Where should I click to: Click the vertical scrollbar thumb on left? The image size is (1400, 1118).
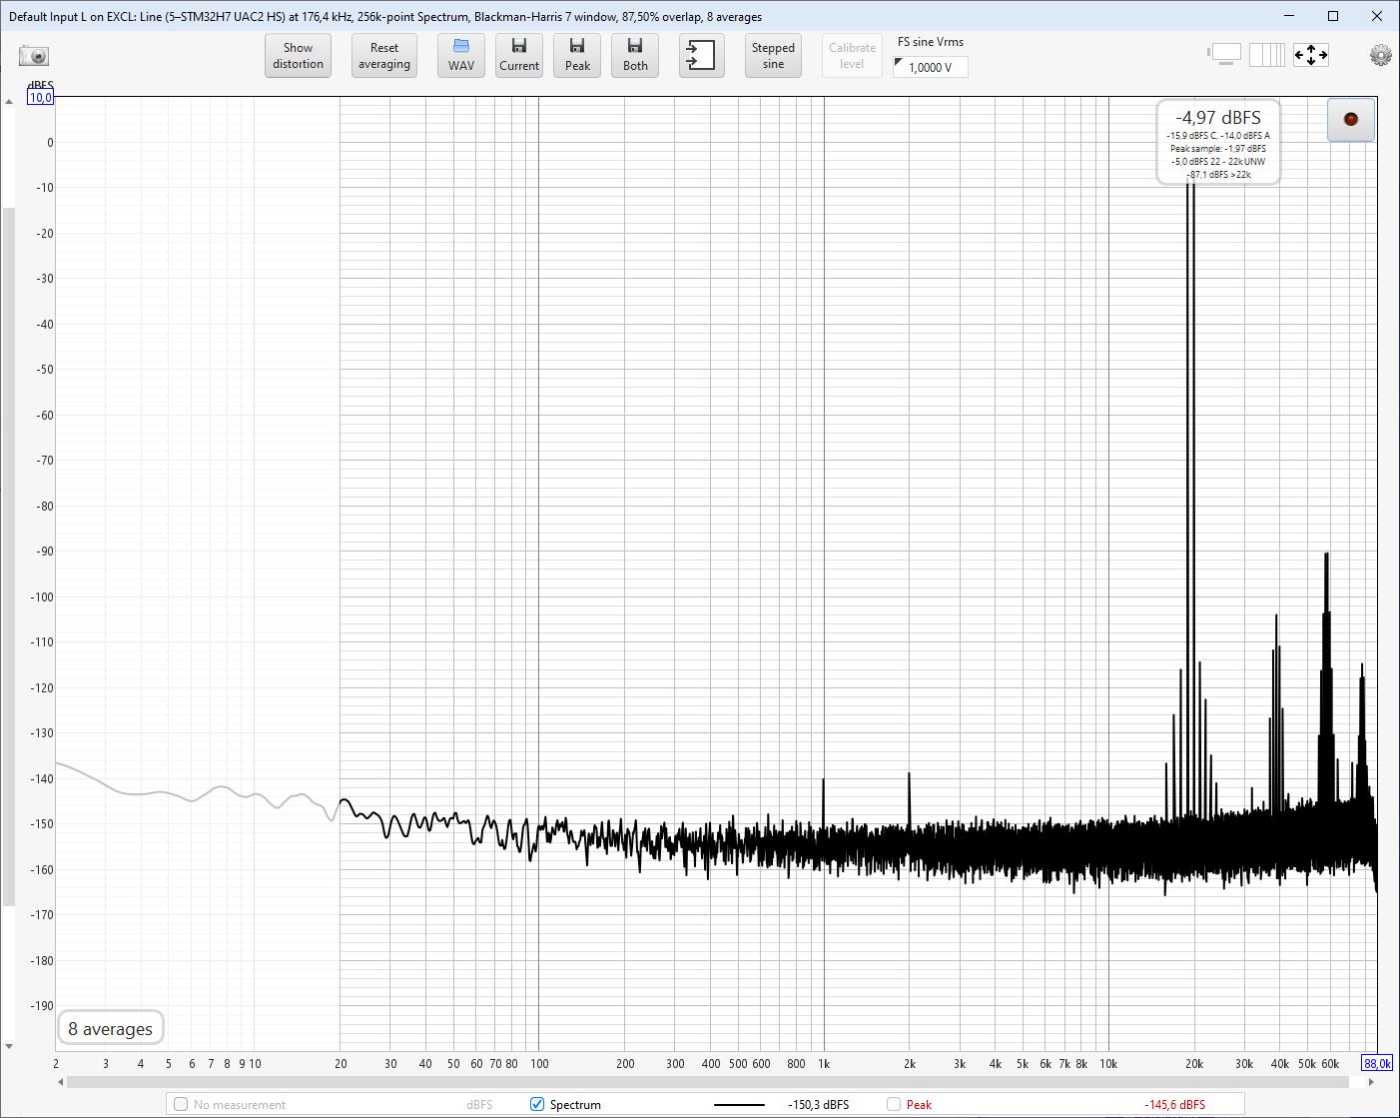(9, 557)
